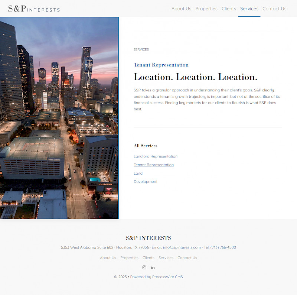This screenshot has width=297, height=295.
Task: Open About Us in footer menu
Action: [108, 258]
